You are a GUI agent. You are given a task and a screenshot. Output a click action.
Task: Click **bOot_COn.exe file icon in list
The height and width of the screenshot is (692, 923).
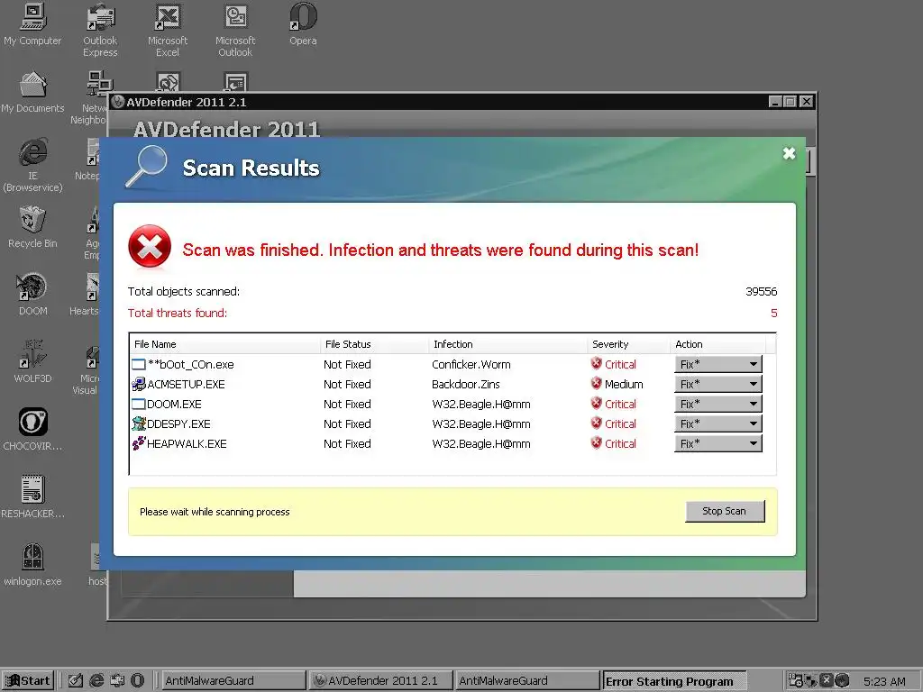(x=138, y=364)
